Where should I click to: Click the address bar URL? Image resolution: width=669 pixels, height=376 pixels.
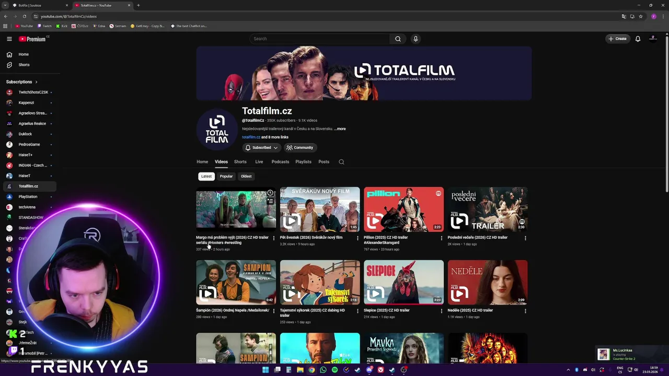pos(68,16)
